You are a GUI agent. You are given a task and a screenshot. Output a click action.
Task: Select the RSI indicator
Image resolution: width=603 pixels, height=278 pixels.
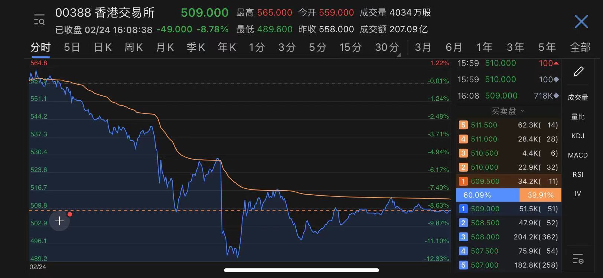578,175
